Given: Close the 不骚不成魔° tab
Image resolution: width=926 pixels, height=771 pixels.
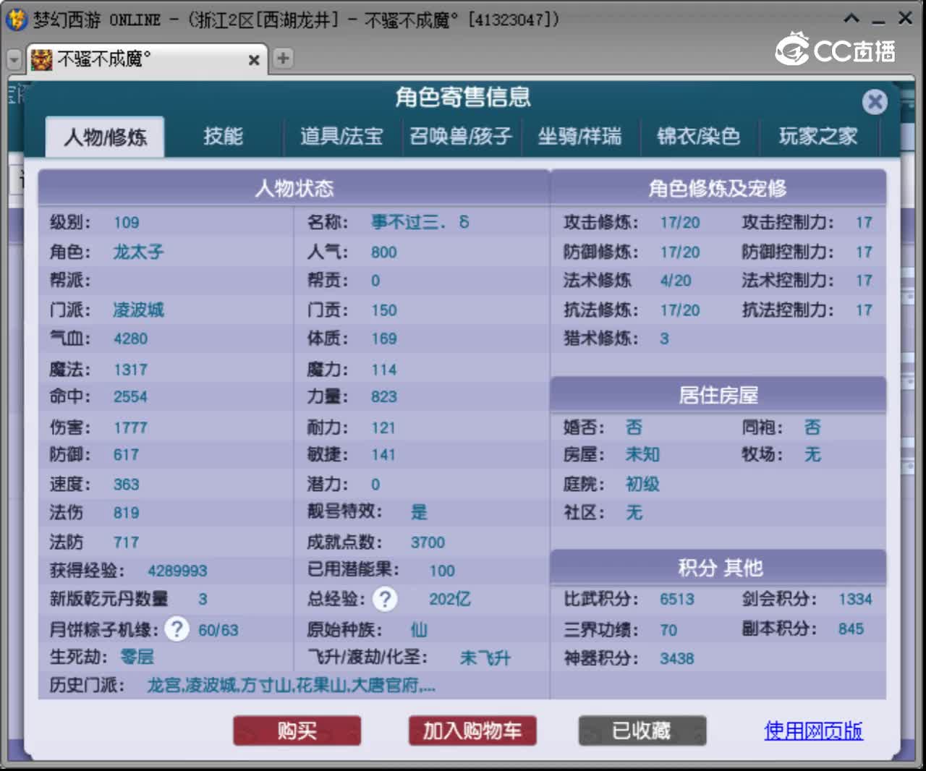Looking at the screenshot, I should click(254, 60).
